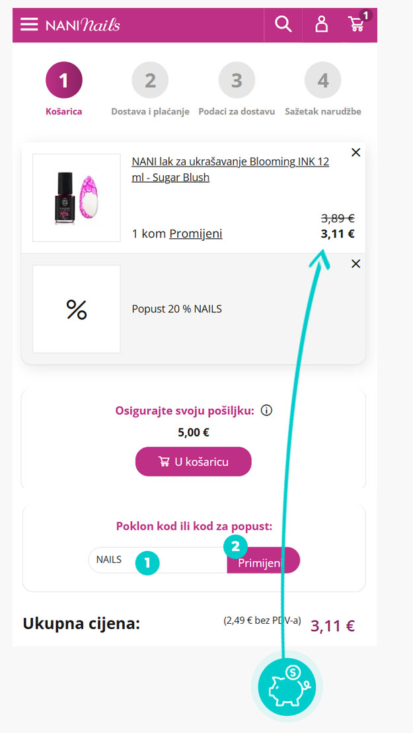Click the shipment insurance info icon
The width and height of the screenshot is (413, 733).
tap(266, 411)
